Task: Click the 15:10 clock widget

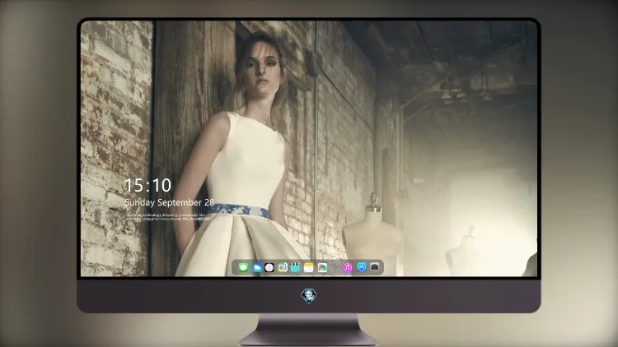Action: pos(147,185)
